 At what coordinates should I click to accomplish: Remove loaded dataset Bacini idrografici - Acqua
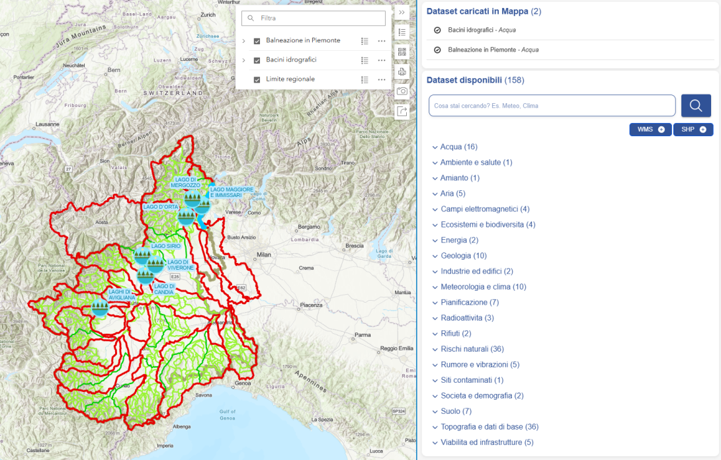point(437,30)
